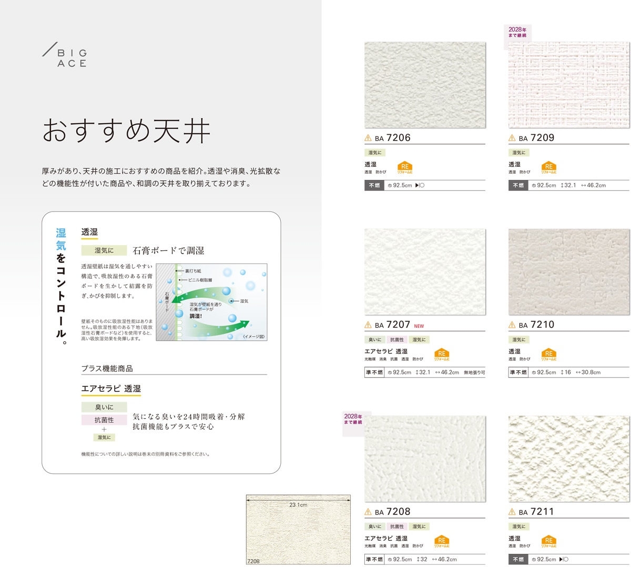Open the BA 7206 wallpaper sample image
This screenshot has height=567, width=631.
coord(425,85)
